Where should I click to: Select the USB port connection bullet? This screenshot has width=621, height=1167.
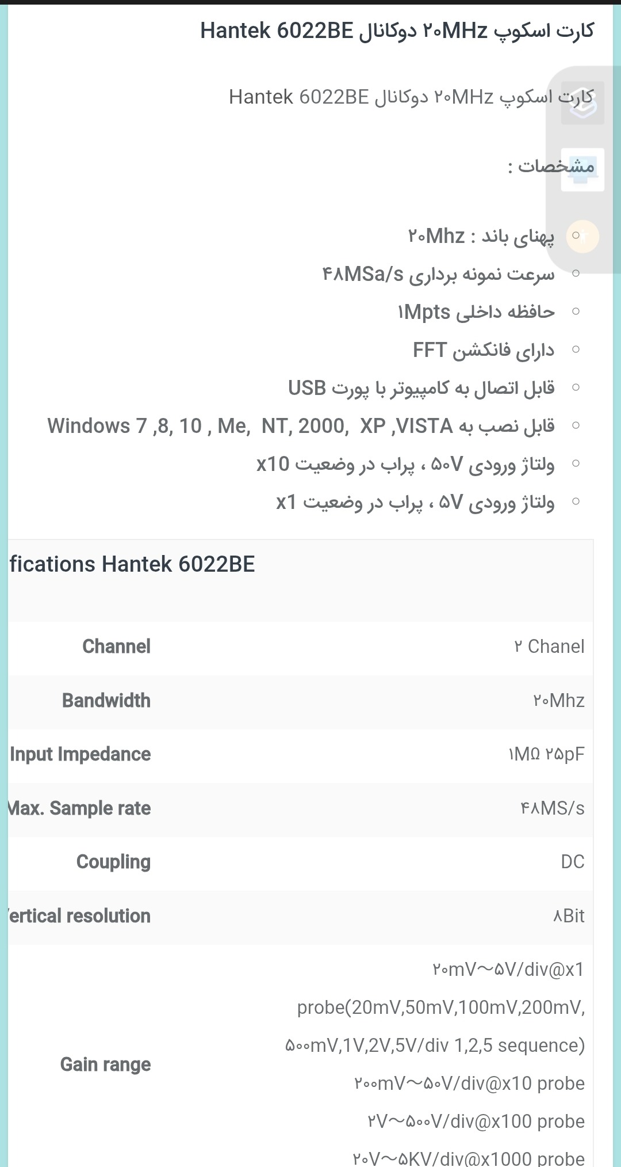tap(421, 388)
